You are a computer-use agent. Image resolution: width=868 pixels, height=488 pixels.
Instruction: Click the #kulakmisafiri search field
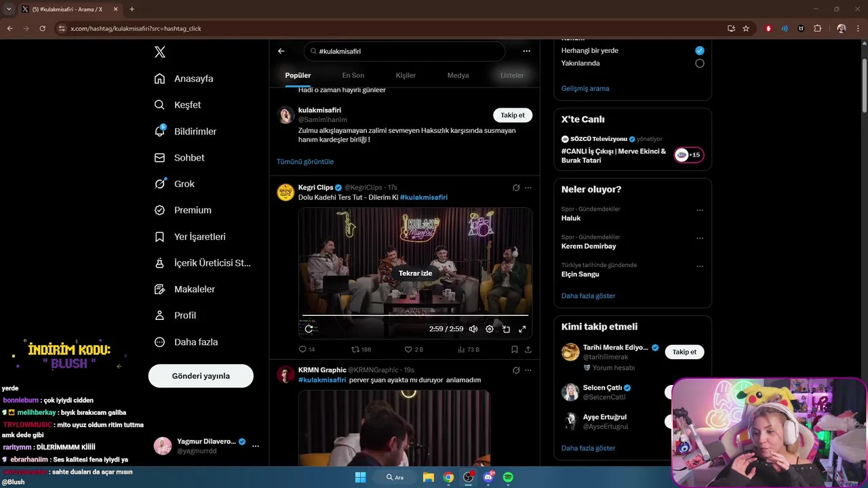pos(404,52)
